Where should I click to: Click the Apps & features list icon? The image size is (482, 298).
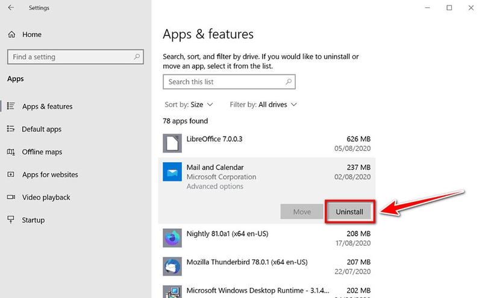click(11, 106)
